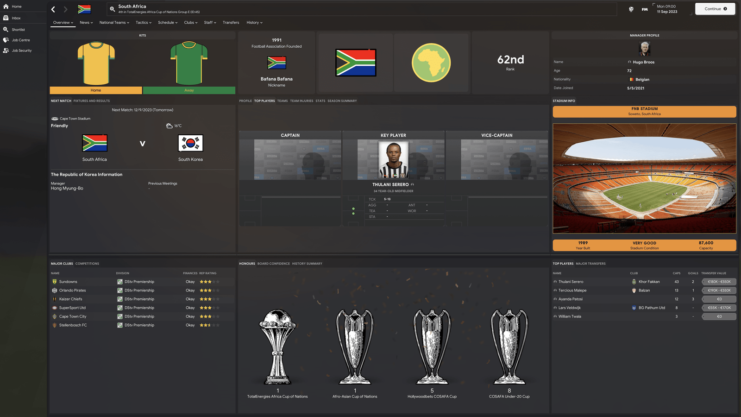Select the Away kit bar
Image resolution: width=741 pixels, height=417 pixels.
pos(189,90)
